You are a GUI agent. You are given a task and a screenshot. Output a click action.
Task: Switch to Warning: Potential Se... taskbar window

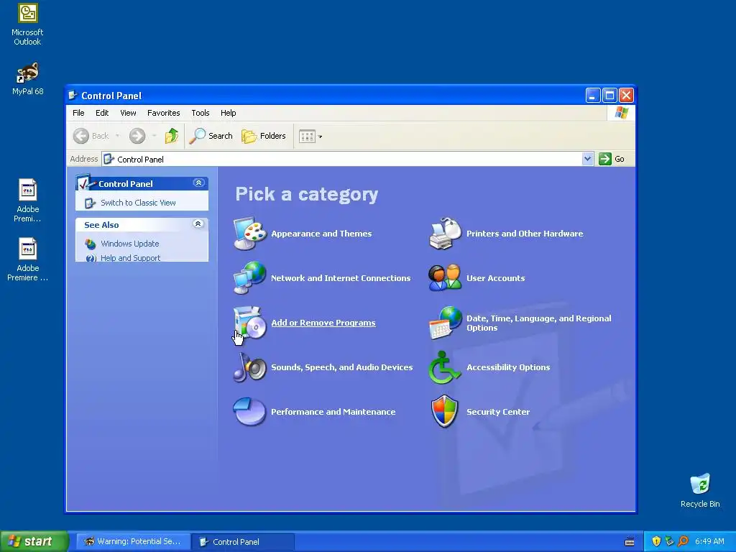(133, 542)
